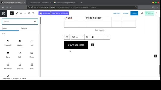Undo the last change
Screen dimensions: 161x90
[21, 13]
